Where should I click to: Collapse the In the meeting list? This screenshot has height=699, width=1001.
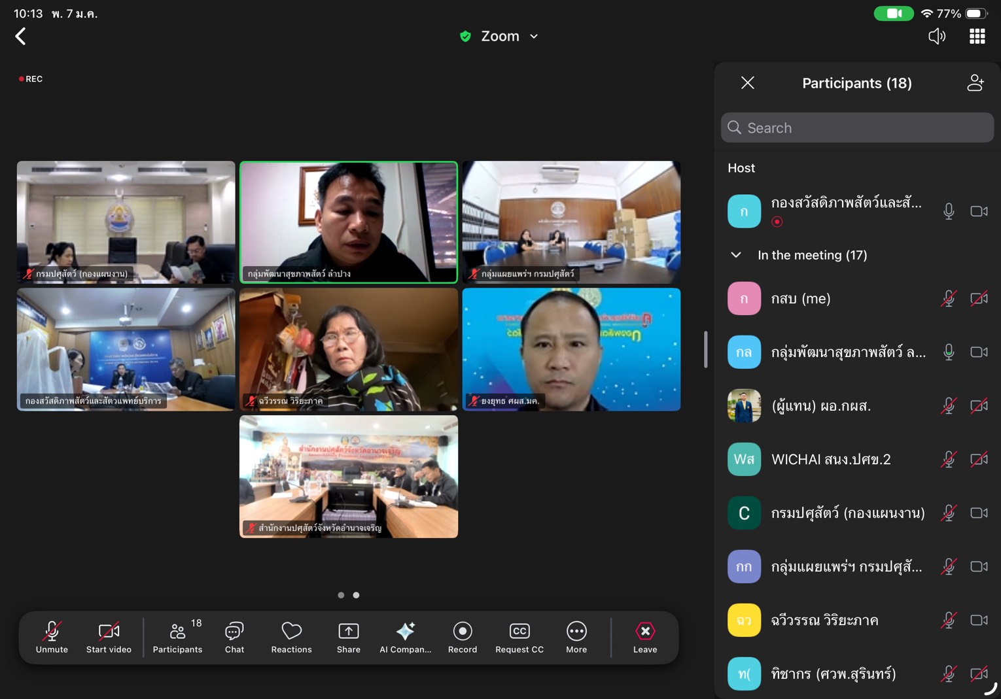point(736,255)
